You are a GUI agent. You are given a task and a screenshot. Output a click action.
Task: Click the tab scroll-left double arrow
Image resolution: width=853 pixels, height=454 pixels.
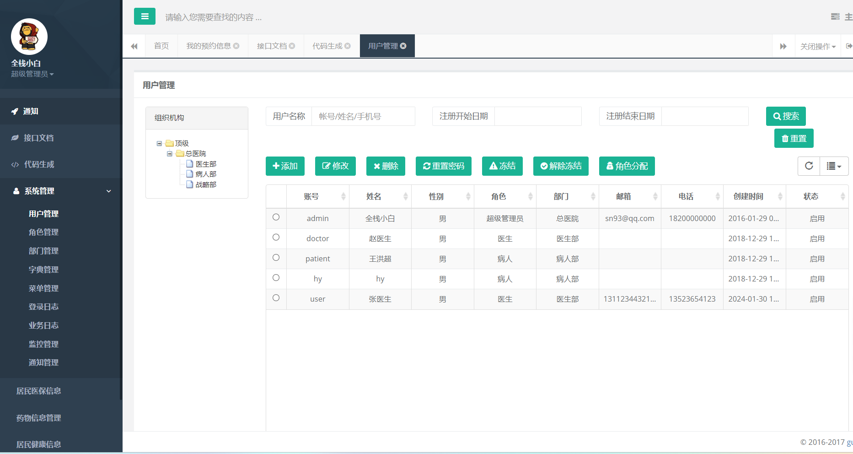coord(134,46)
